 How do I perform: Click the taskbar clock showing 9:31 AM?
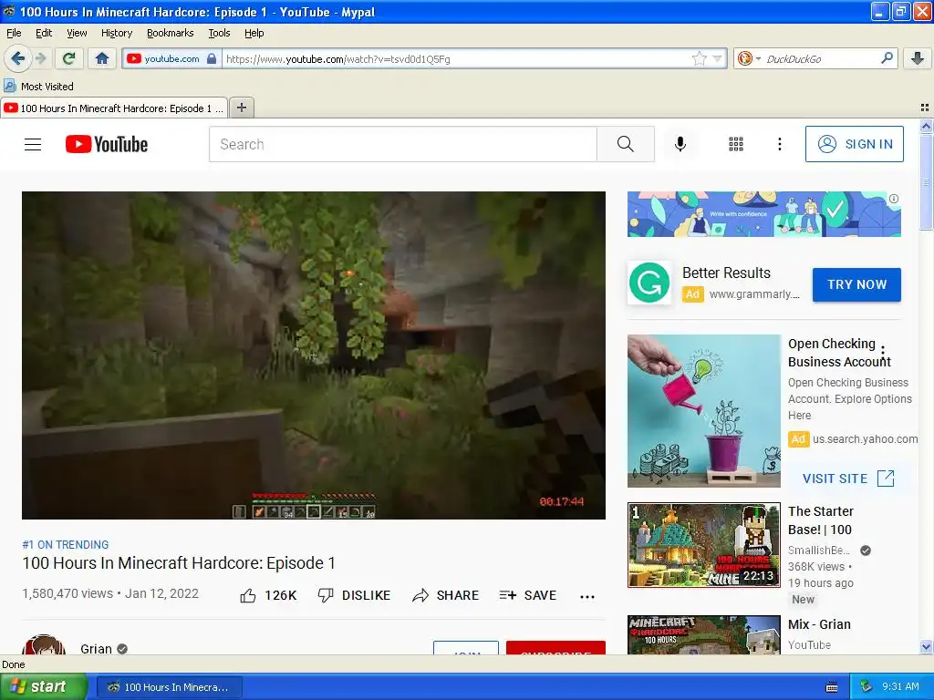tap(900, 686)
